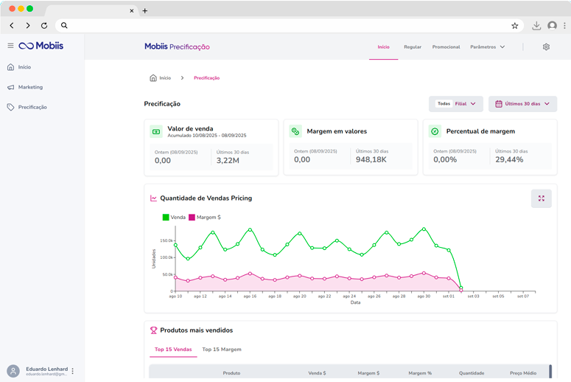This screenshot has width=571, height=382.
Task: Click the Mobiis logo in sidebar
Action: (x=41, y=46)
